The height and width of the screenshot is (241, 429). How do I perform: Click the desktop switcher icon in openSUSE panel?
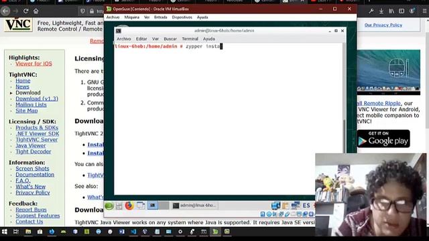tap(141, 206)
